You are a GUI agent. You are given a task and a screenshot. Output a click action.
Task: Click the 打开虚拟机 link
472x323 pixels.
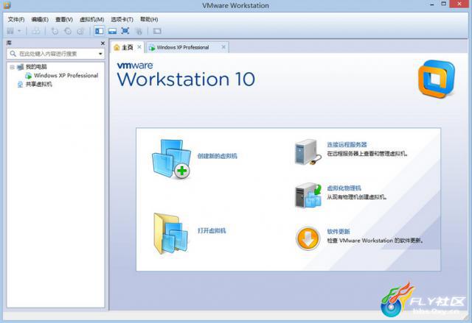click(212, 230)
